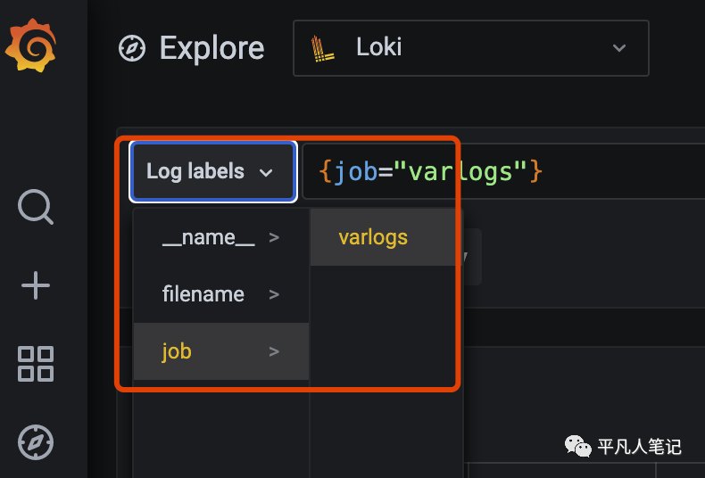
Task: Select the job label entry
Action: [x=177, y=351]
